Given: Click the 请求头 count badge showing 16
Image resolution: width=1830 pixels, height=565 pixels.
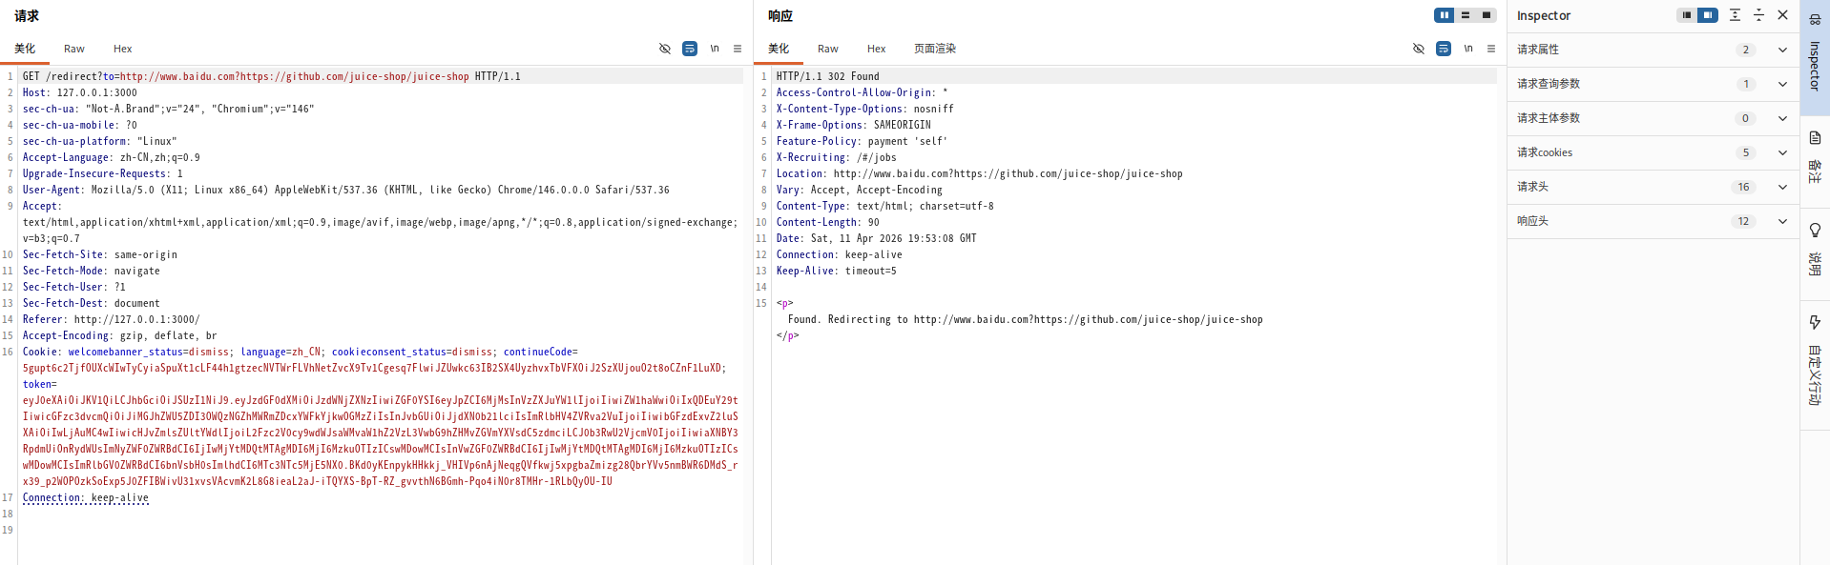Looking at the screenshot, I should coord(1744,187).
